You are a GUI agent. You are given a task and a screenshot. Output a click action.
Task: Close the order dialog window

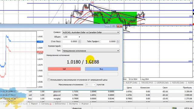(x=119, y=26)
